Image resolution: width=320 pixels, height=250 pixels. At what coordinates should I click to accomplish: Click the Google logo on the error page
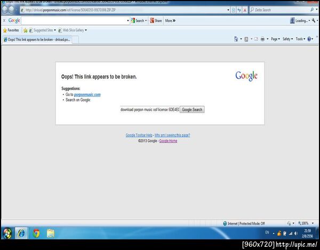pos(246,76)
